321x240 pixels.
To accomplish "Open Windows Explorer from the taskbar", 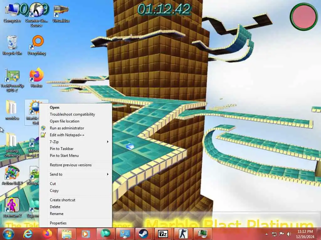I will 66,234.
